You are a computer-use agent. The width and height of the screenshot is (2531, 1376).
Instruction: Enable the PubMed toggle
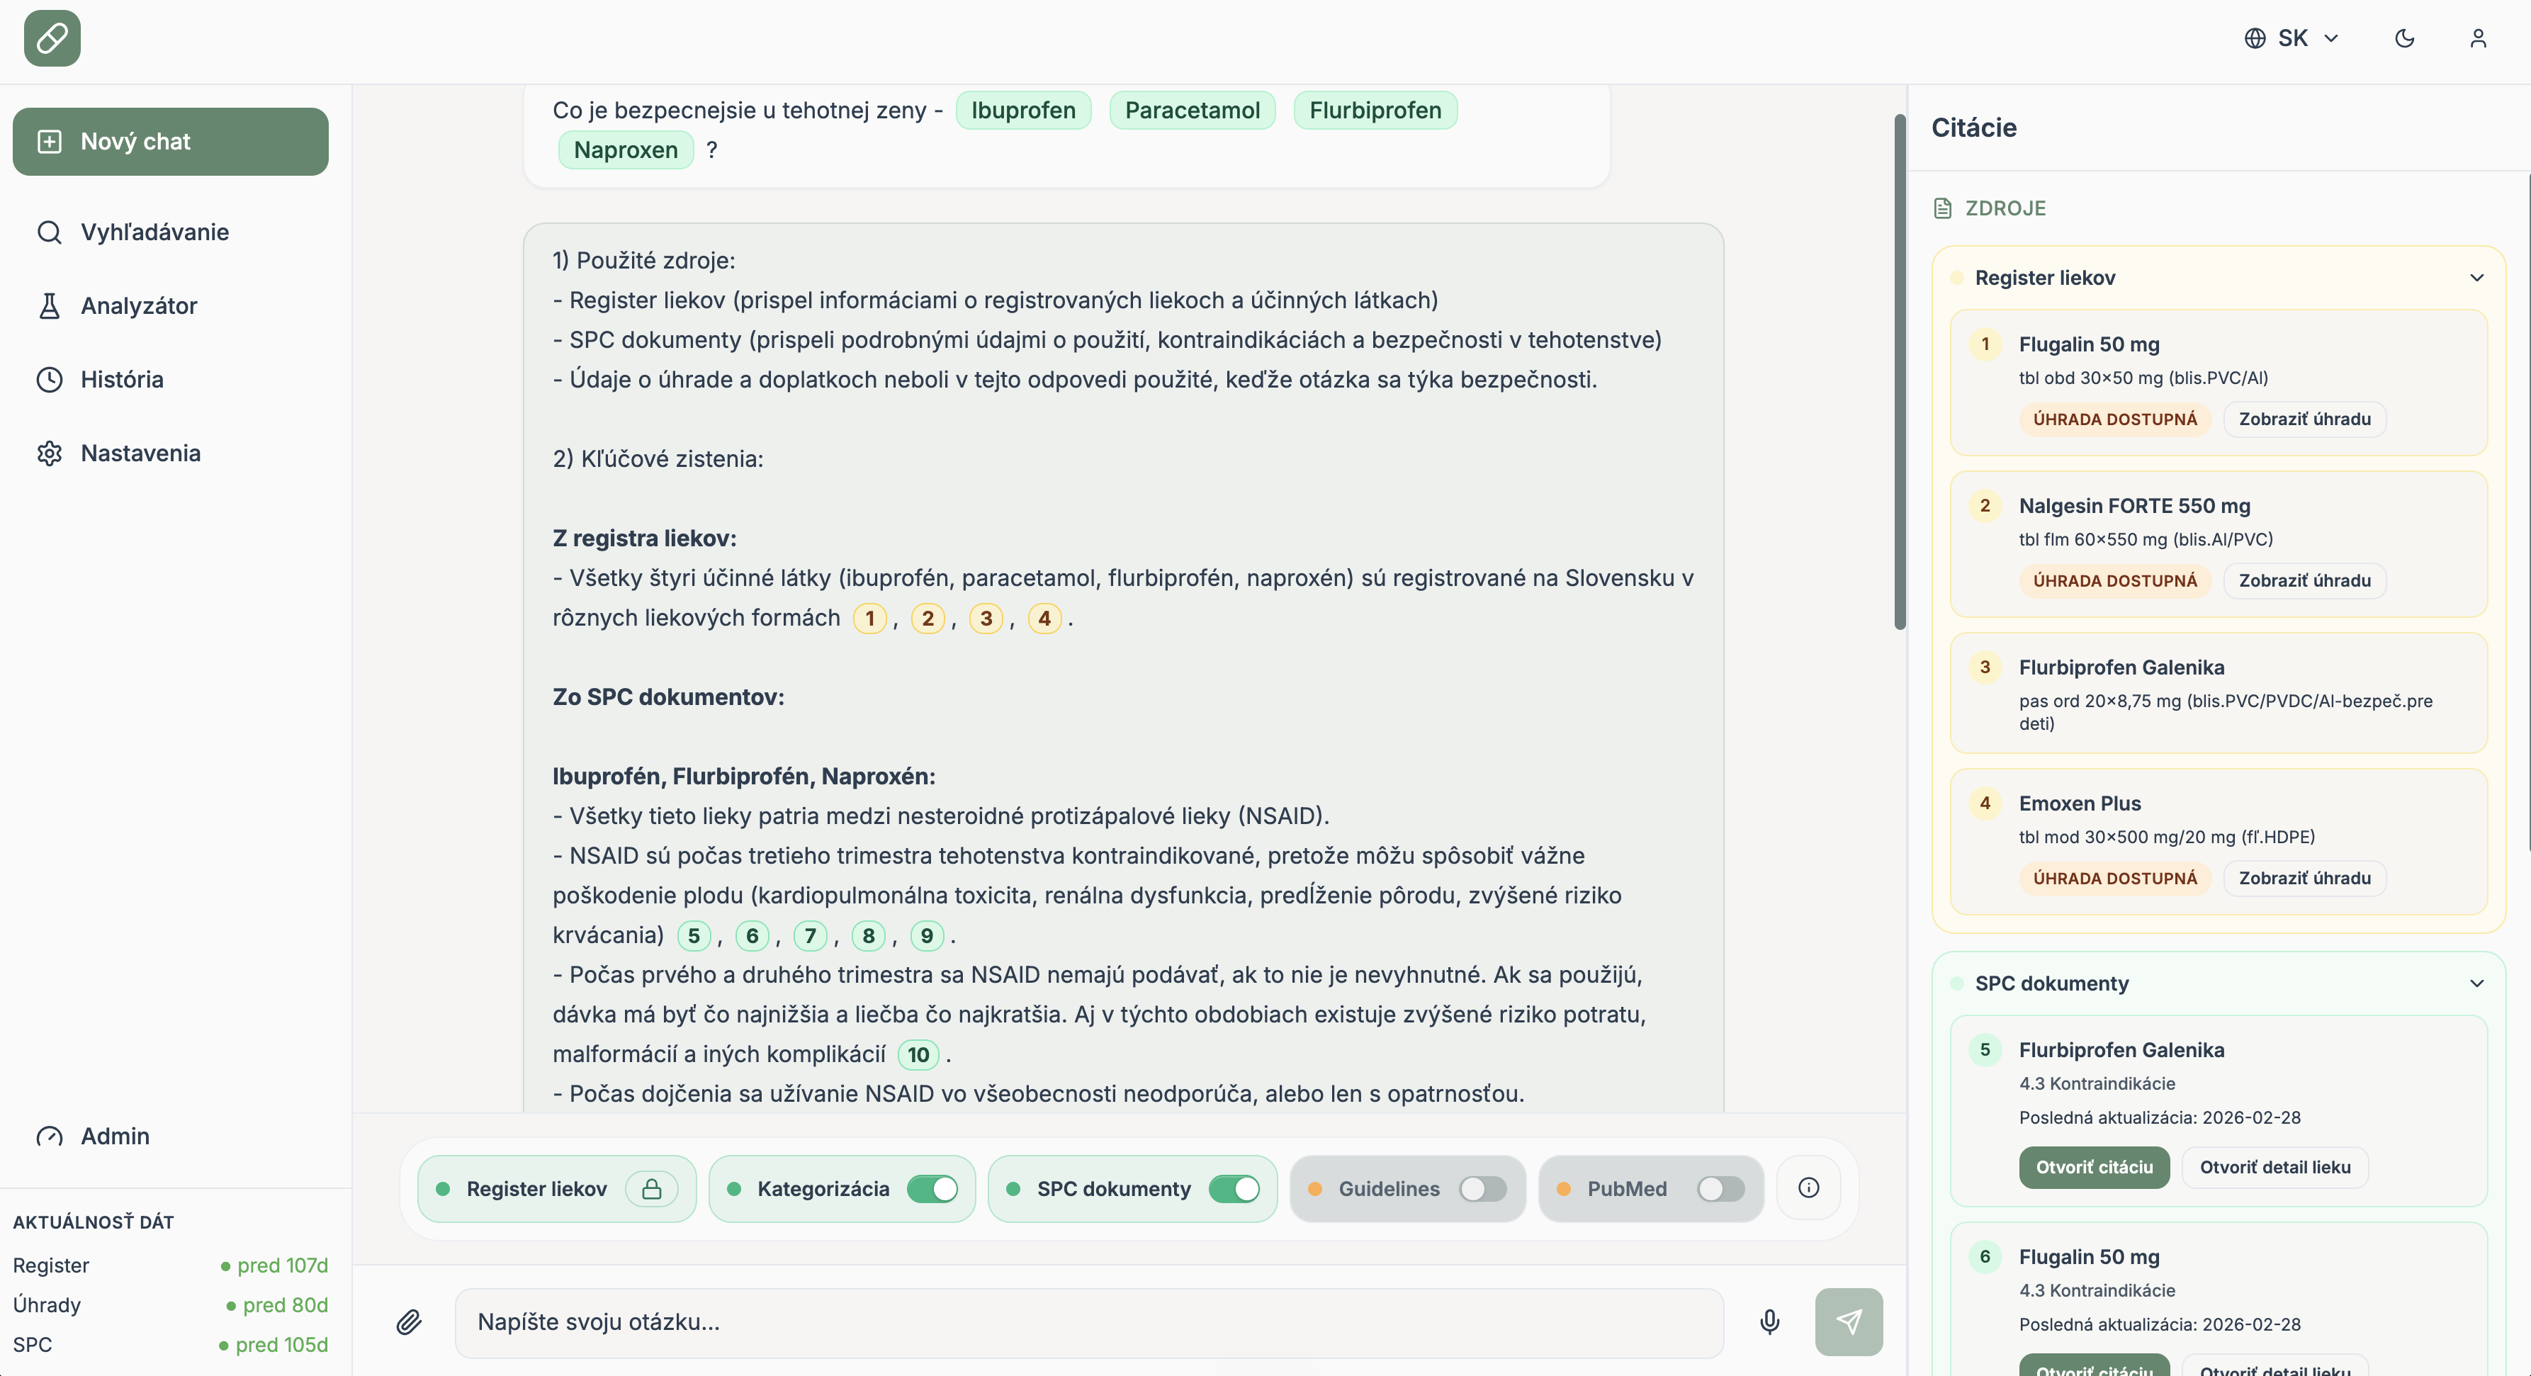coord(1720,1188)
